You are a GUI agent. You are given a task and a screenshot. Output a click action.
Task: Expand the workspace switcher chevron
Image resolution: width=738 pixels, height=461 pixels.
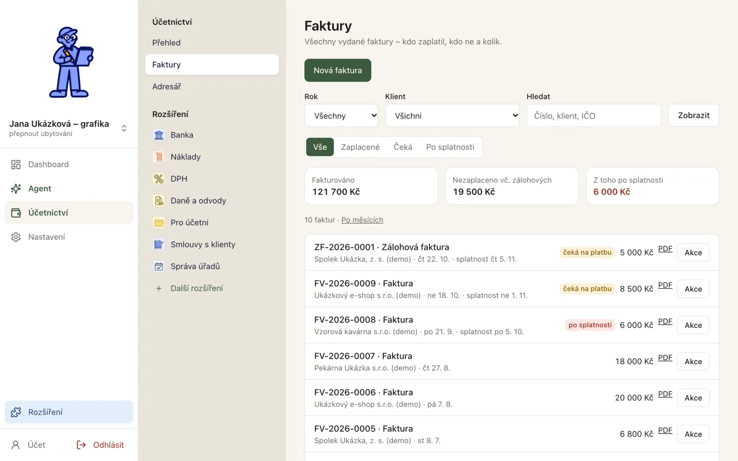tap(124, 128)
